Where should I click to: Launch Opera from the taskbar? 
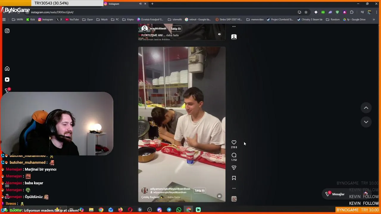click(x=130, y=210)
